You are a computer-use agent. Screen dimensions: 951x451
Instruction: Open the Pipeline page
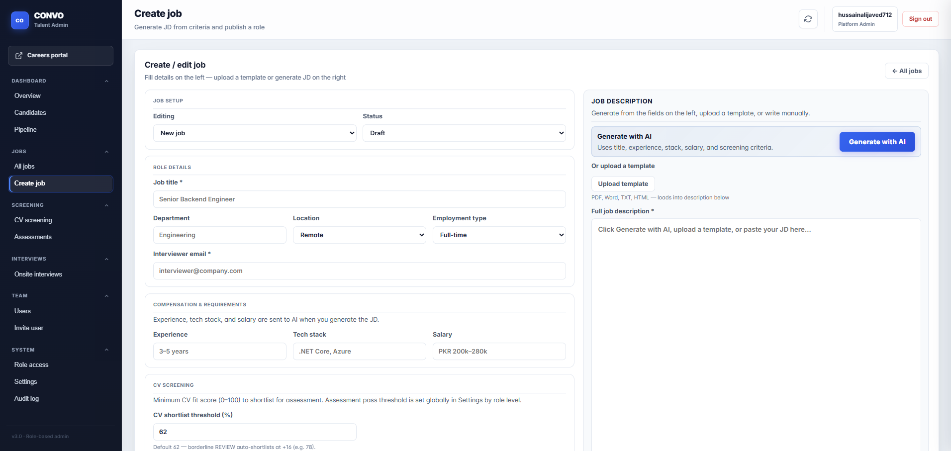tap(61, 129)
